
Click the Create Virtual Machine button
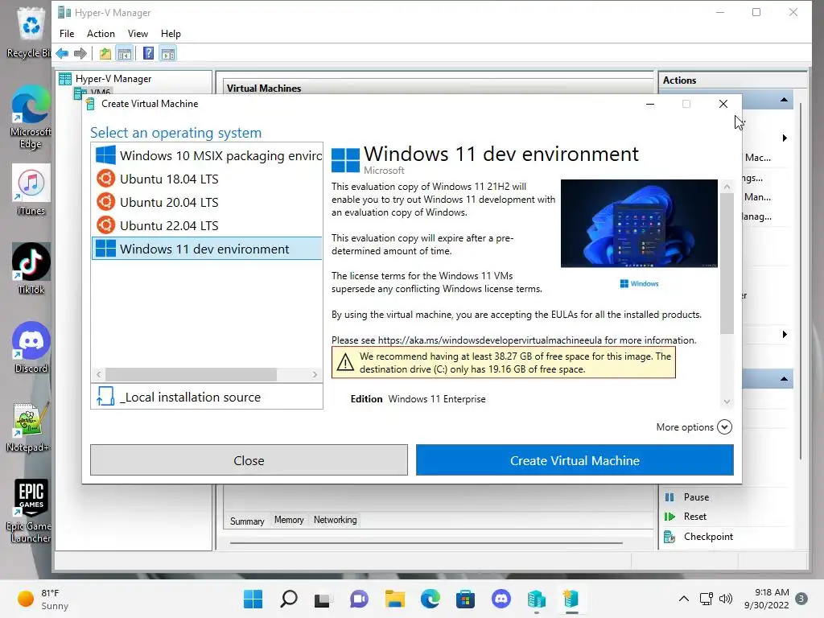coord(575,460)
